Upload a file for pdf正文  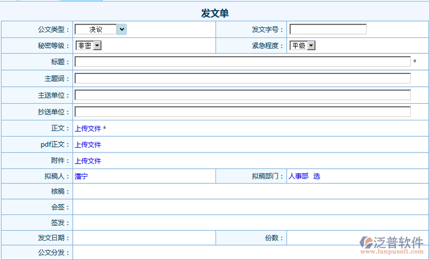click(x=88, y=144)
